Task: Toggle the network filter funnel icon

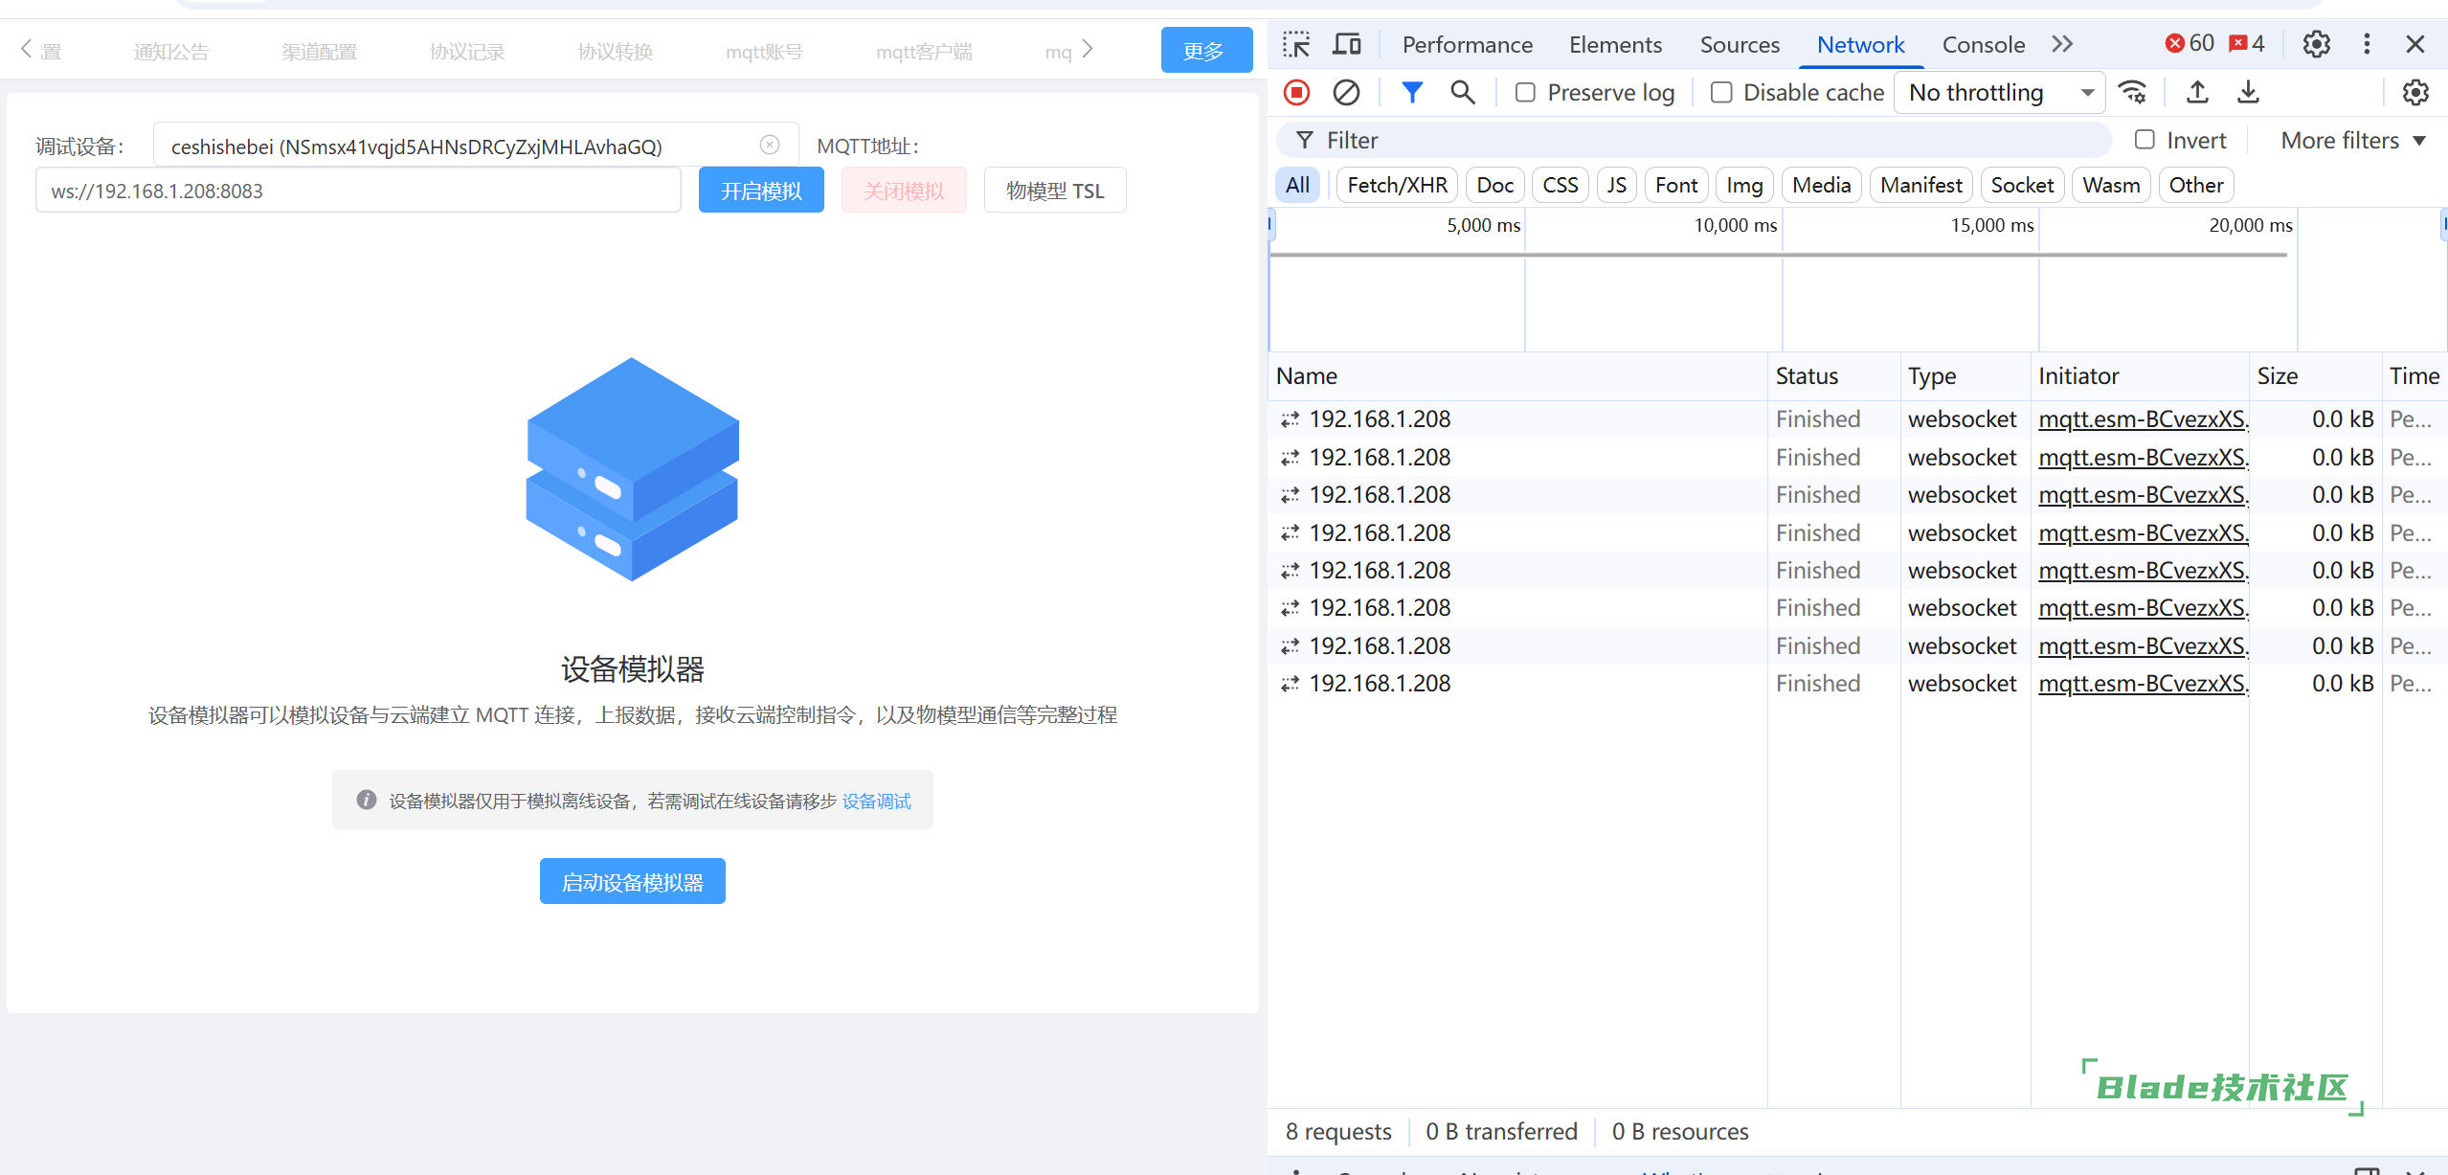Action: point(1411,92)
